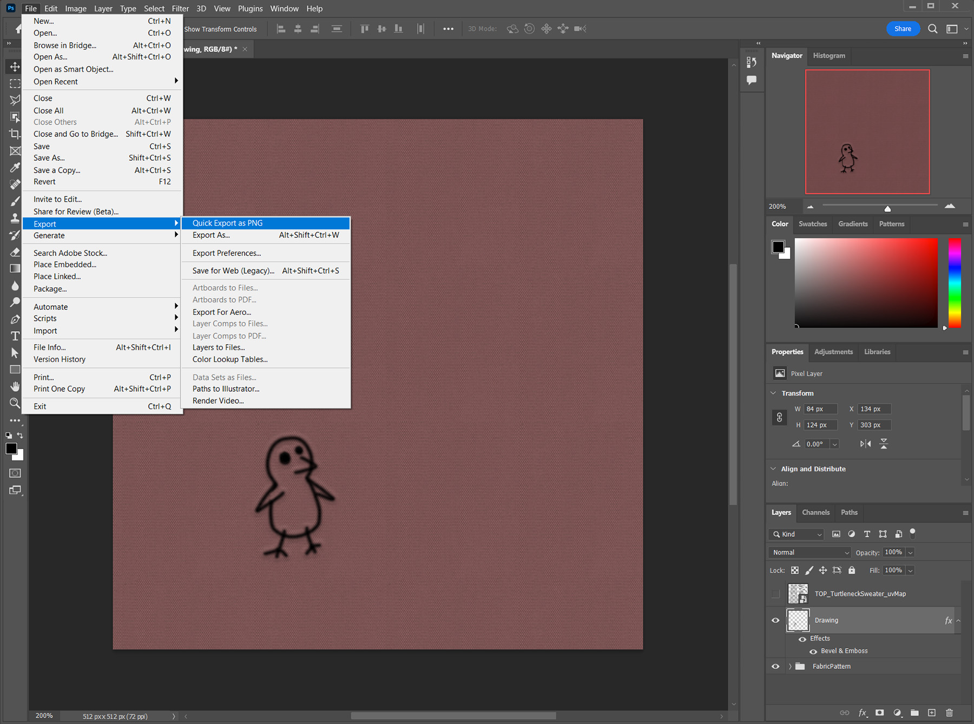Toggle visibility of Bevel & Emboss effect
Viewport: 974px width, 724px height.
coord(813,651)
